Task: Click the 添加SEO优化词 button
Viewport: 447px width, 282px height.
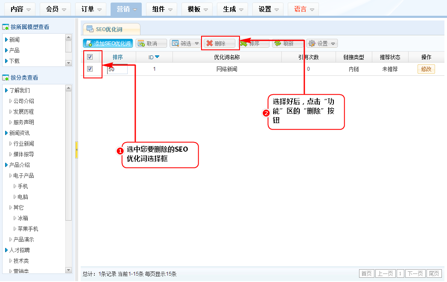Action: click(x=108, y=43)
